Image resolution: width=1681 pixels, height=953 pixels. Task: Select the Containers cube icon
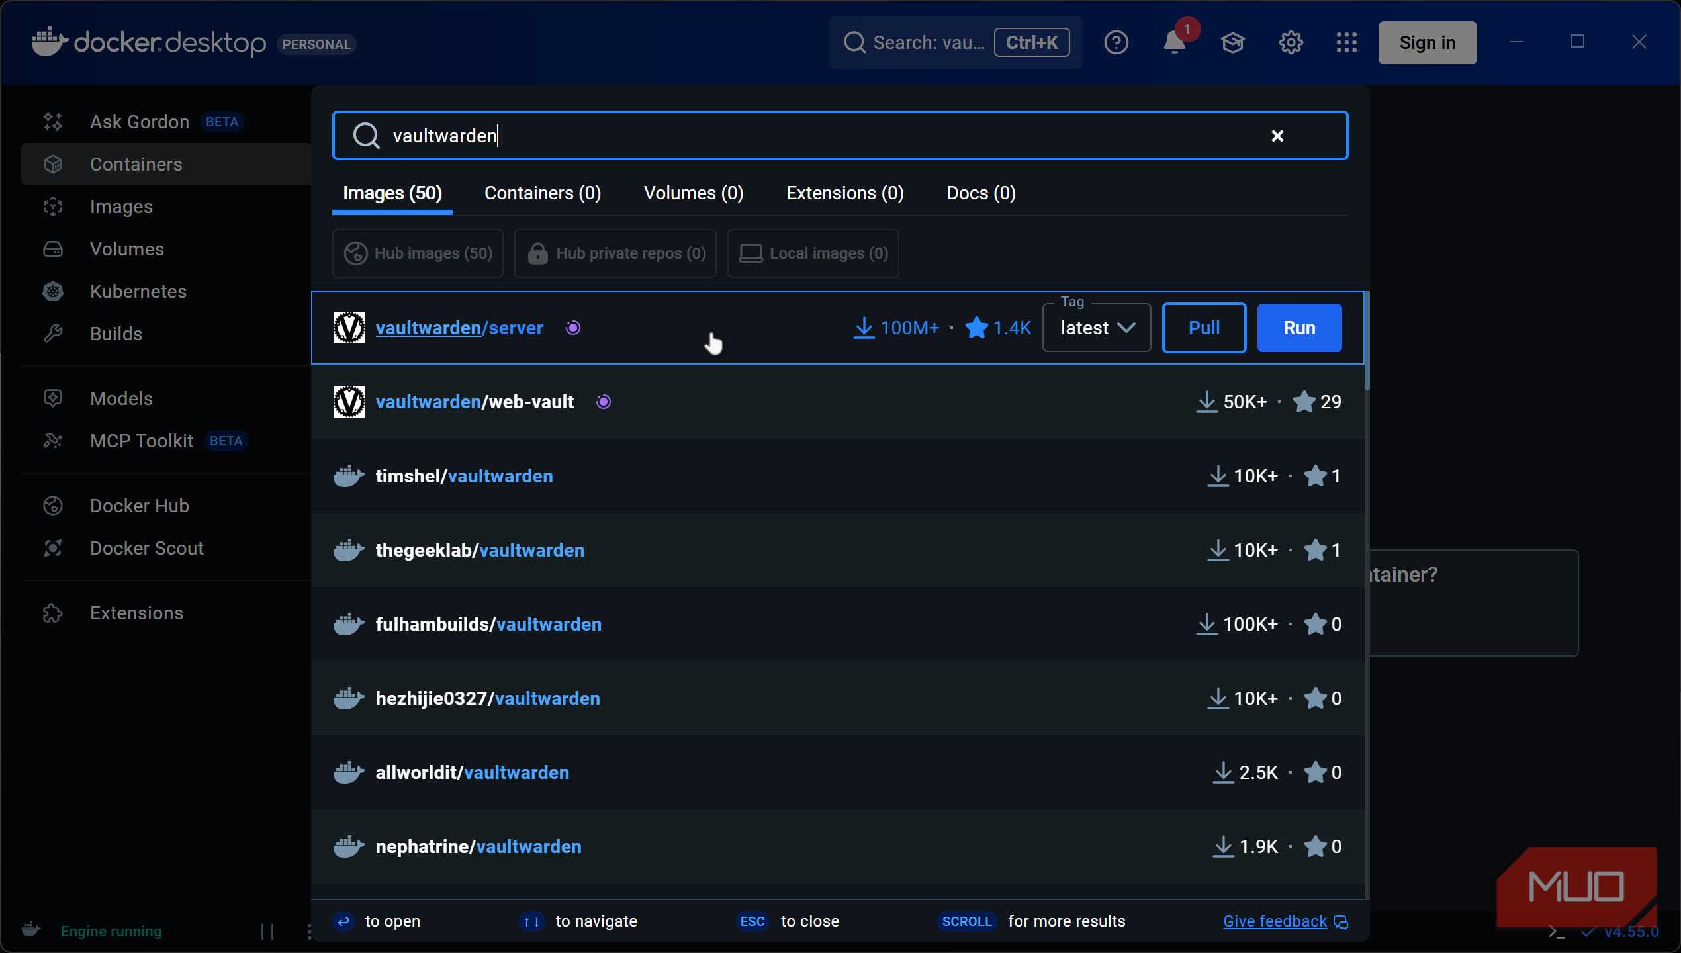53,164
